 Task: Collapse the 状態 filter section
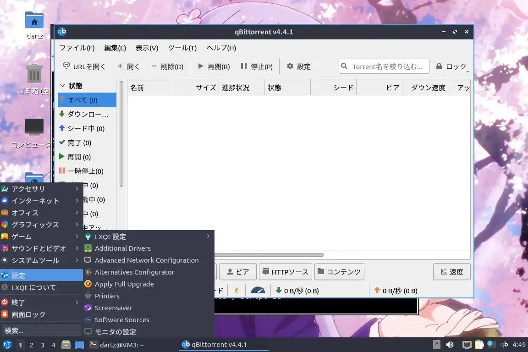coord(62,86)
